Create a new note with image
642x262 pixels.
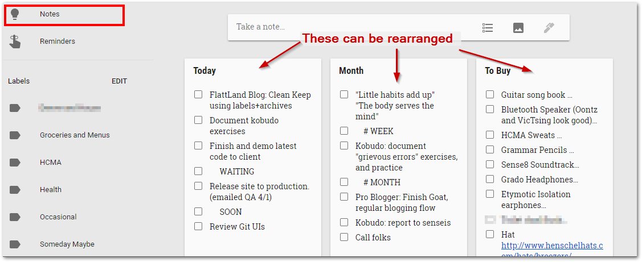(x=518, y=28)
